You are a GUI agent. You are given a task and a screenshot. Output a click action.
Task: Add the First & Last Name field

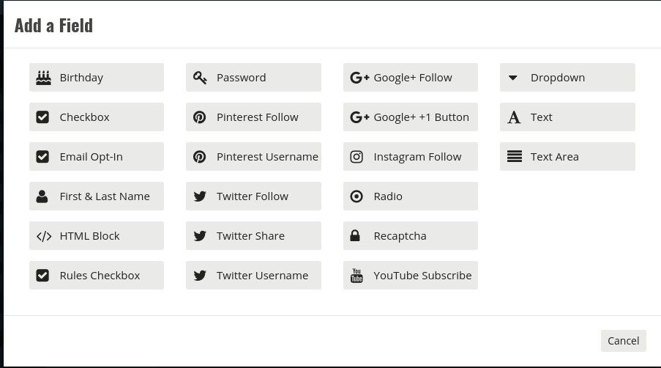coord(97,196)
